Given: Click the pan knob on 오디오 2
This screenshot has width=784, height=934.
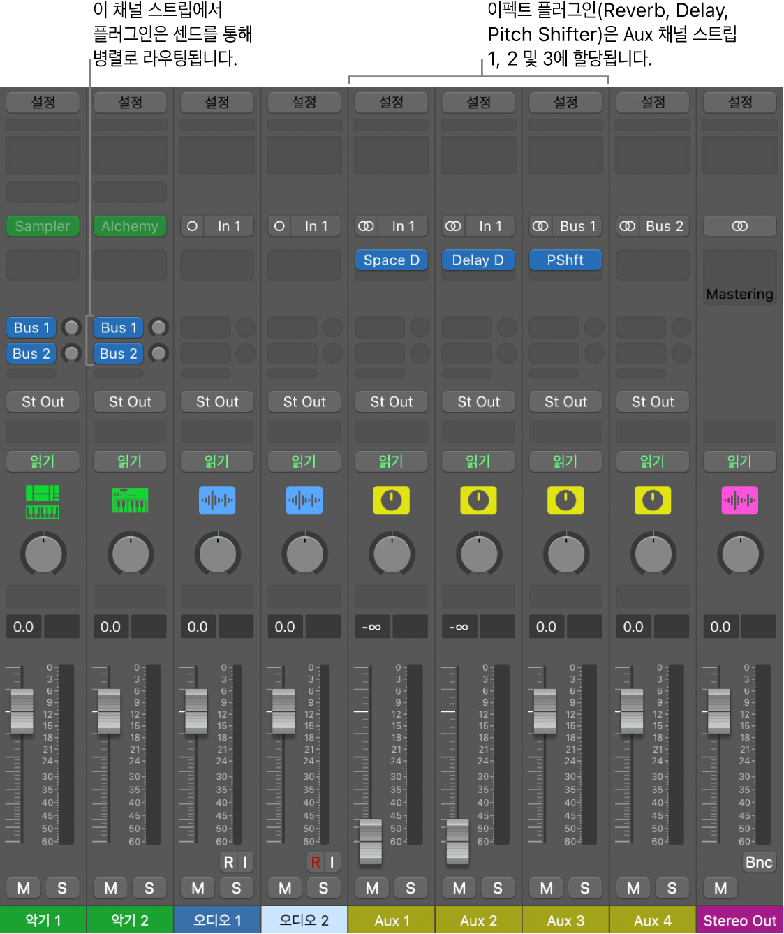Looking at the screenshot, I should point(305,554).
